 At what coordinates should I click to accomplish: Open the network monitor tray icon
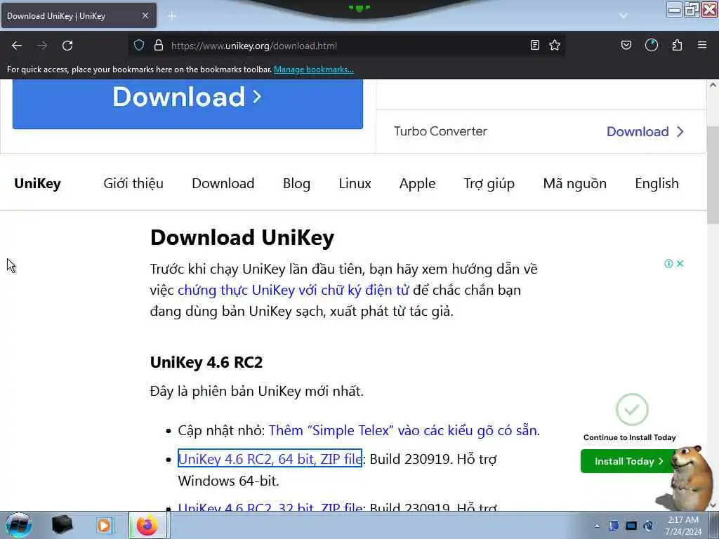pos(631,526)
